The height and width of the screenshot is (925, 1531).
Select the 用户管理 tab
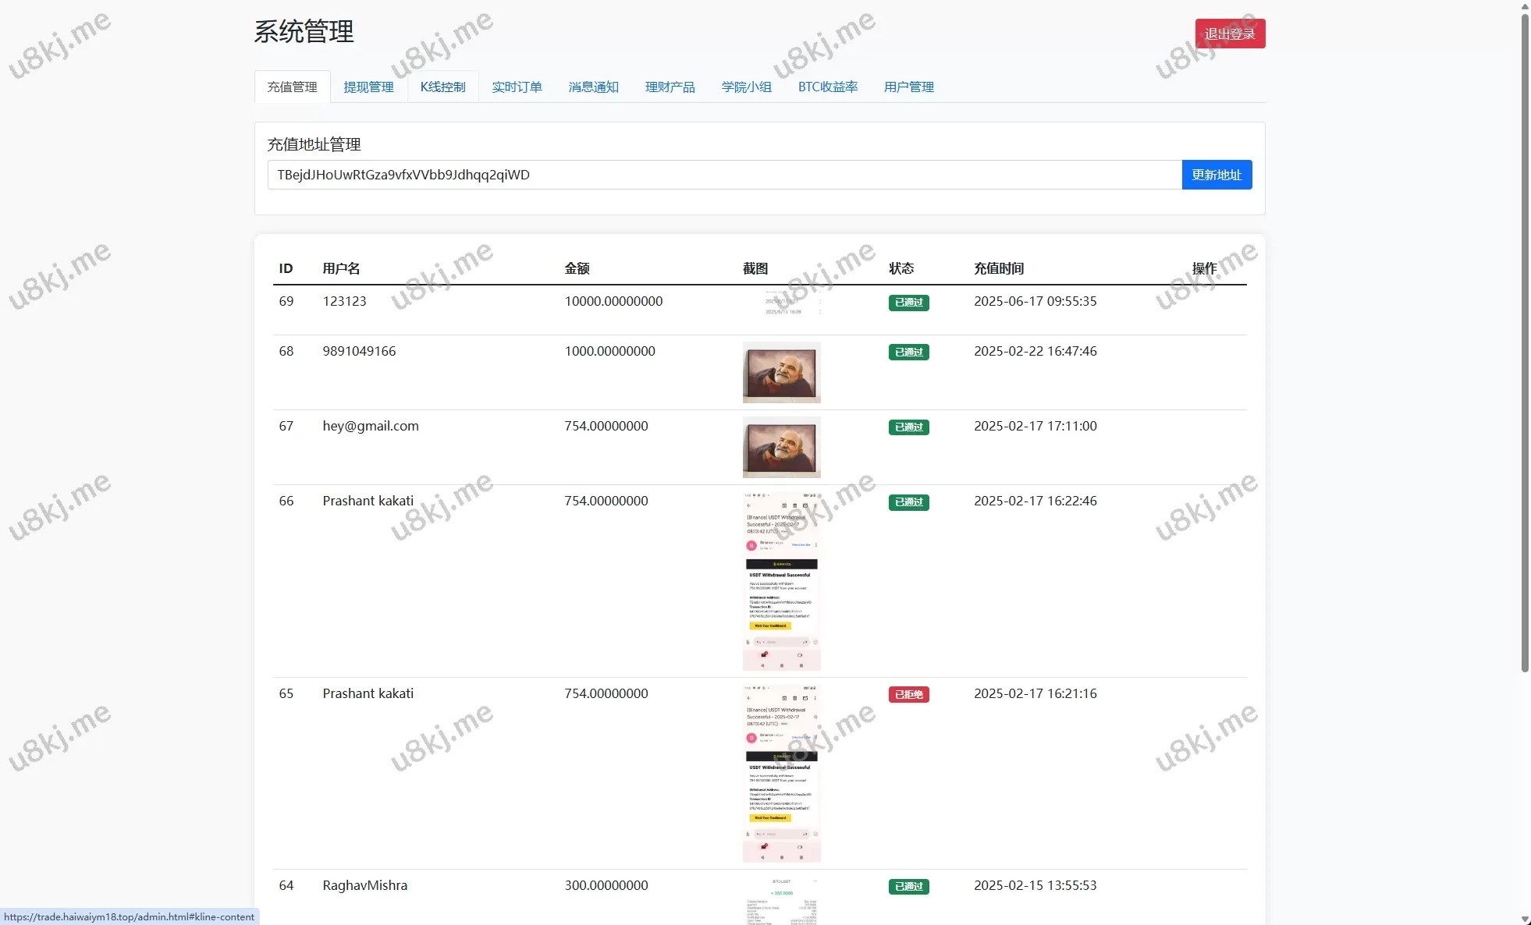[x=908, y=87]
